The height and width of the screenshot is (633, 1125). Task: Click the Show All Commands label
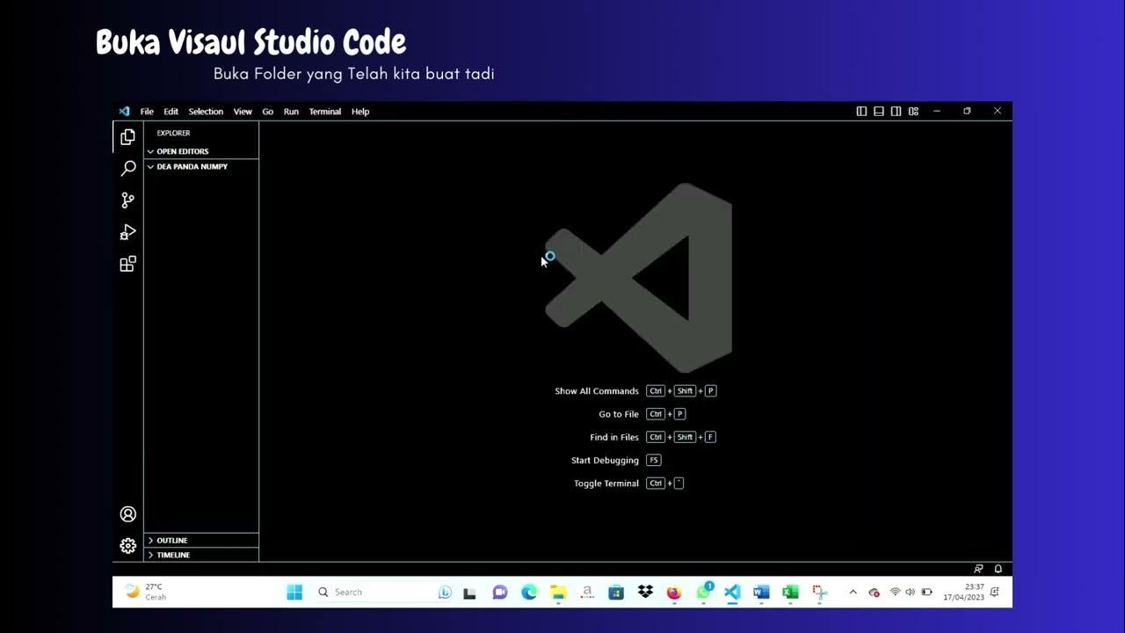(x=597, y=391)
